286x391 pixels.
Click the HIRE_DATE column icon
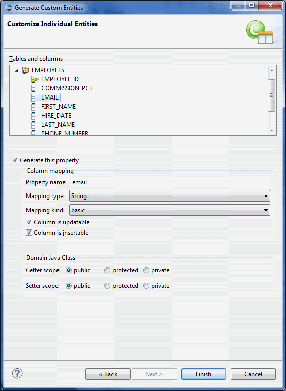click(34, 116)
